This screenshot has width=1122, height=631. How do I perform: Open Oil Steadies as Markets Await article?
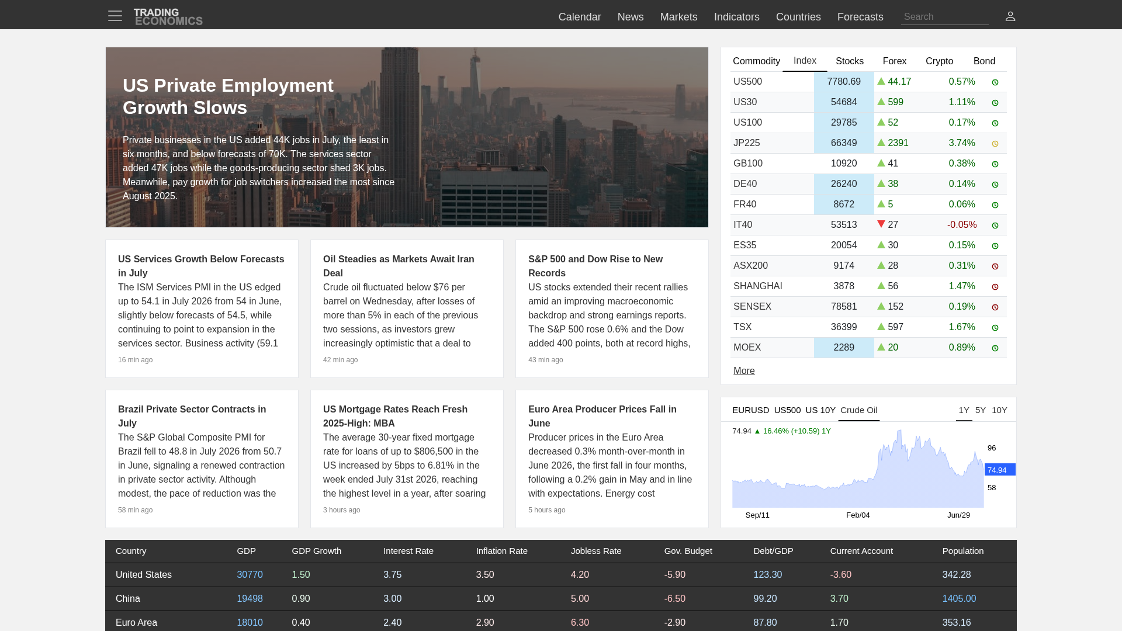coord(399,266)
